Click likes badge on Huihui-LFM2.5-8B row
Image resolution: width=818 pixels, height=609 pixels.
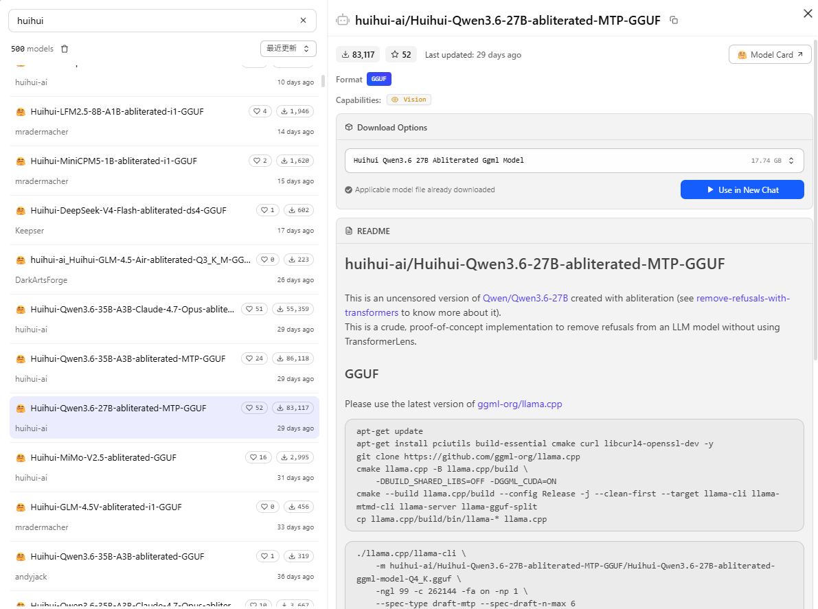pos(260,111)
